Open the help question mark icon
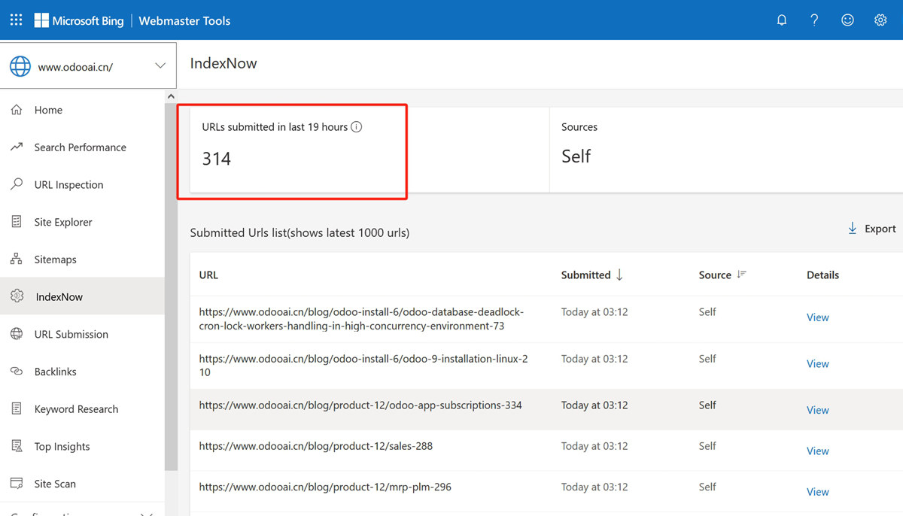This screenshot has height=516, width=903. 814,20
